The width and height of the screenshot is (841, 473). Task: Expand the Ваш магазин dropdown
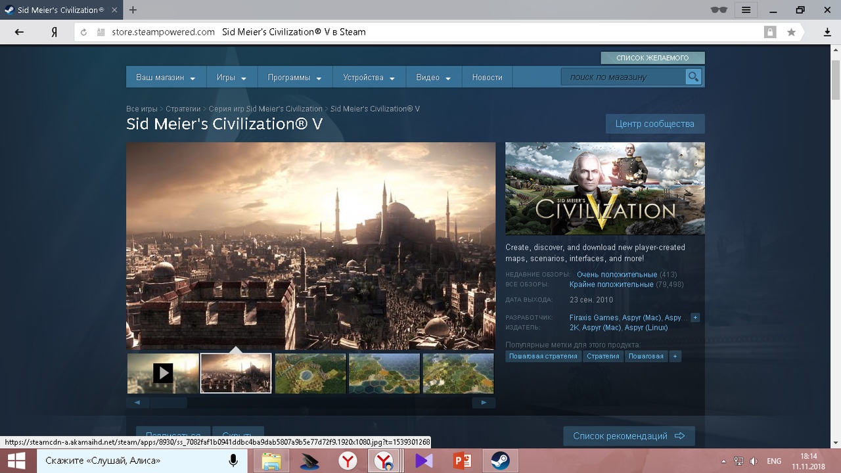166,77
